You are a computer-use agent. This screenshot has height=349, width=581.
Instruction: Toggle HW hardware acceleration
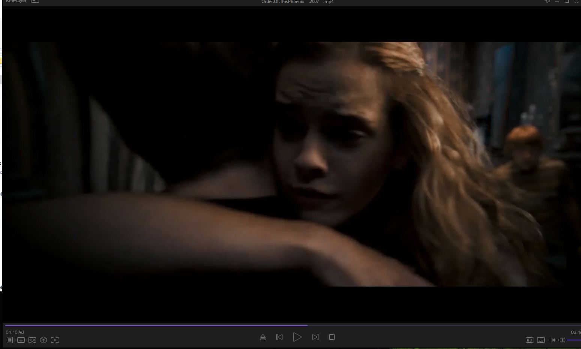(x=529, y=340)
